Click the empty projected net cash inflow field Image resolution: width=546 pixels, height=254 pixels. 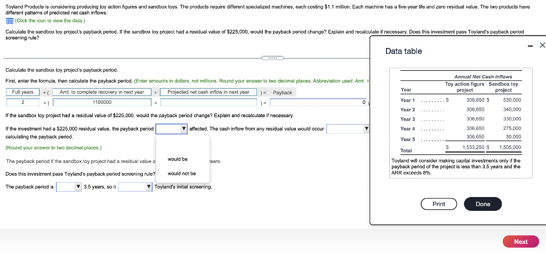coord(208,102)
